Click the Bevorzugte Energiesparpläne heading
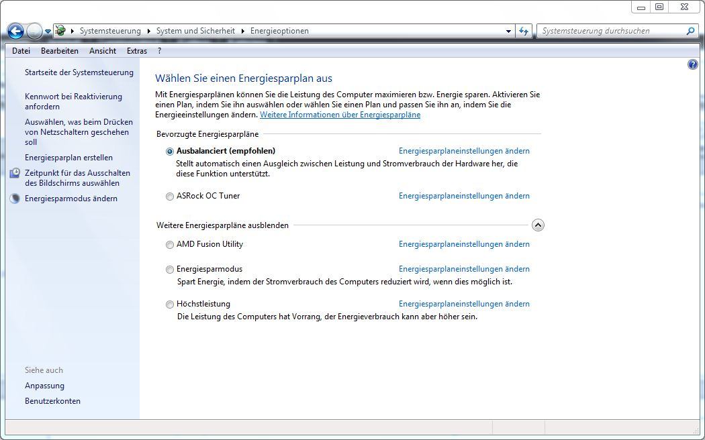The height and width of the screenshot is (440, 705). coord(207,134)
